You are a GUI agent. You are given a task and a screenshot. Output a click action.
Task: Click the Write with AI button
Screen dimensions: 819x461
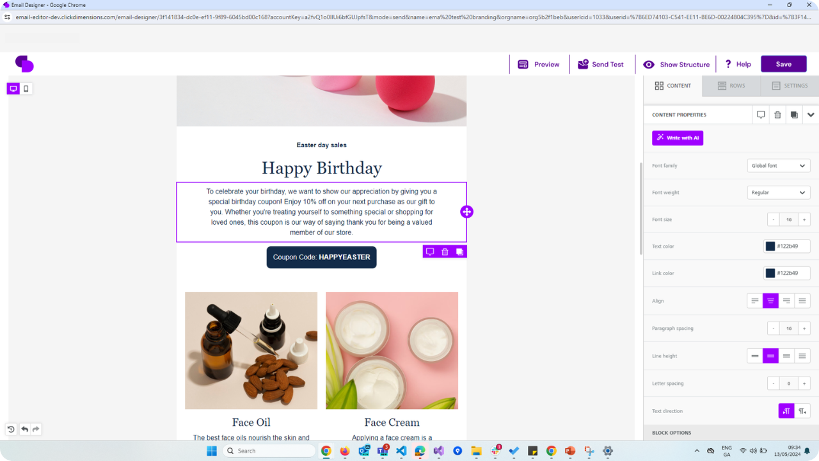[x=678, y=138]
